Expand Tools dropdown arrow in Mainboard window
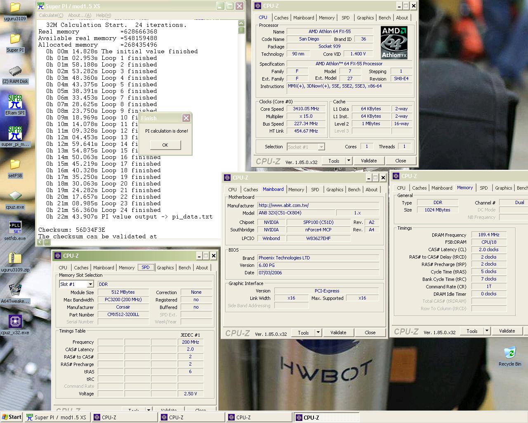The width and height of the screenshot is (528, 423). coord(318,333)
